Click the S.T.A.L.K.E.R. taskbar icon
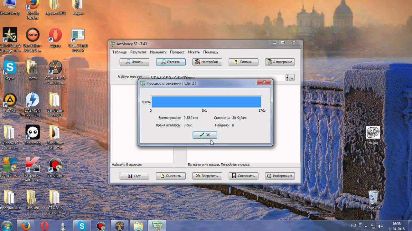The height and width of the screenshot is (231, 412). 119,226
